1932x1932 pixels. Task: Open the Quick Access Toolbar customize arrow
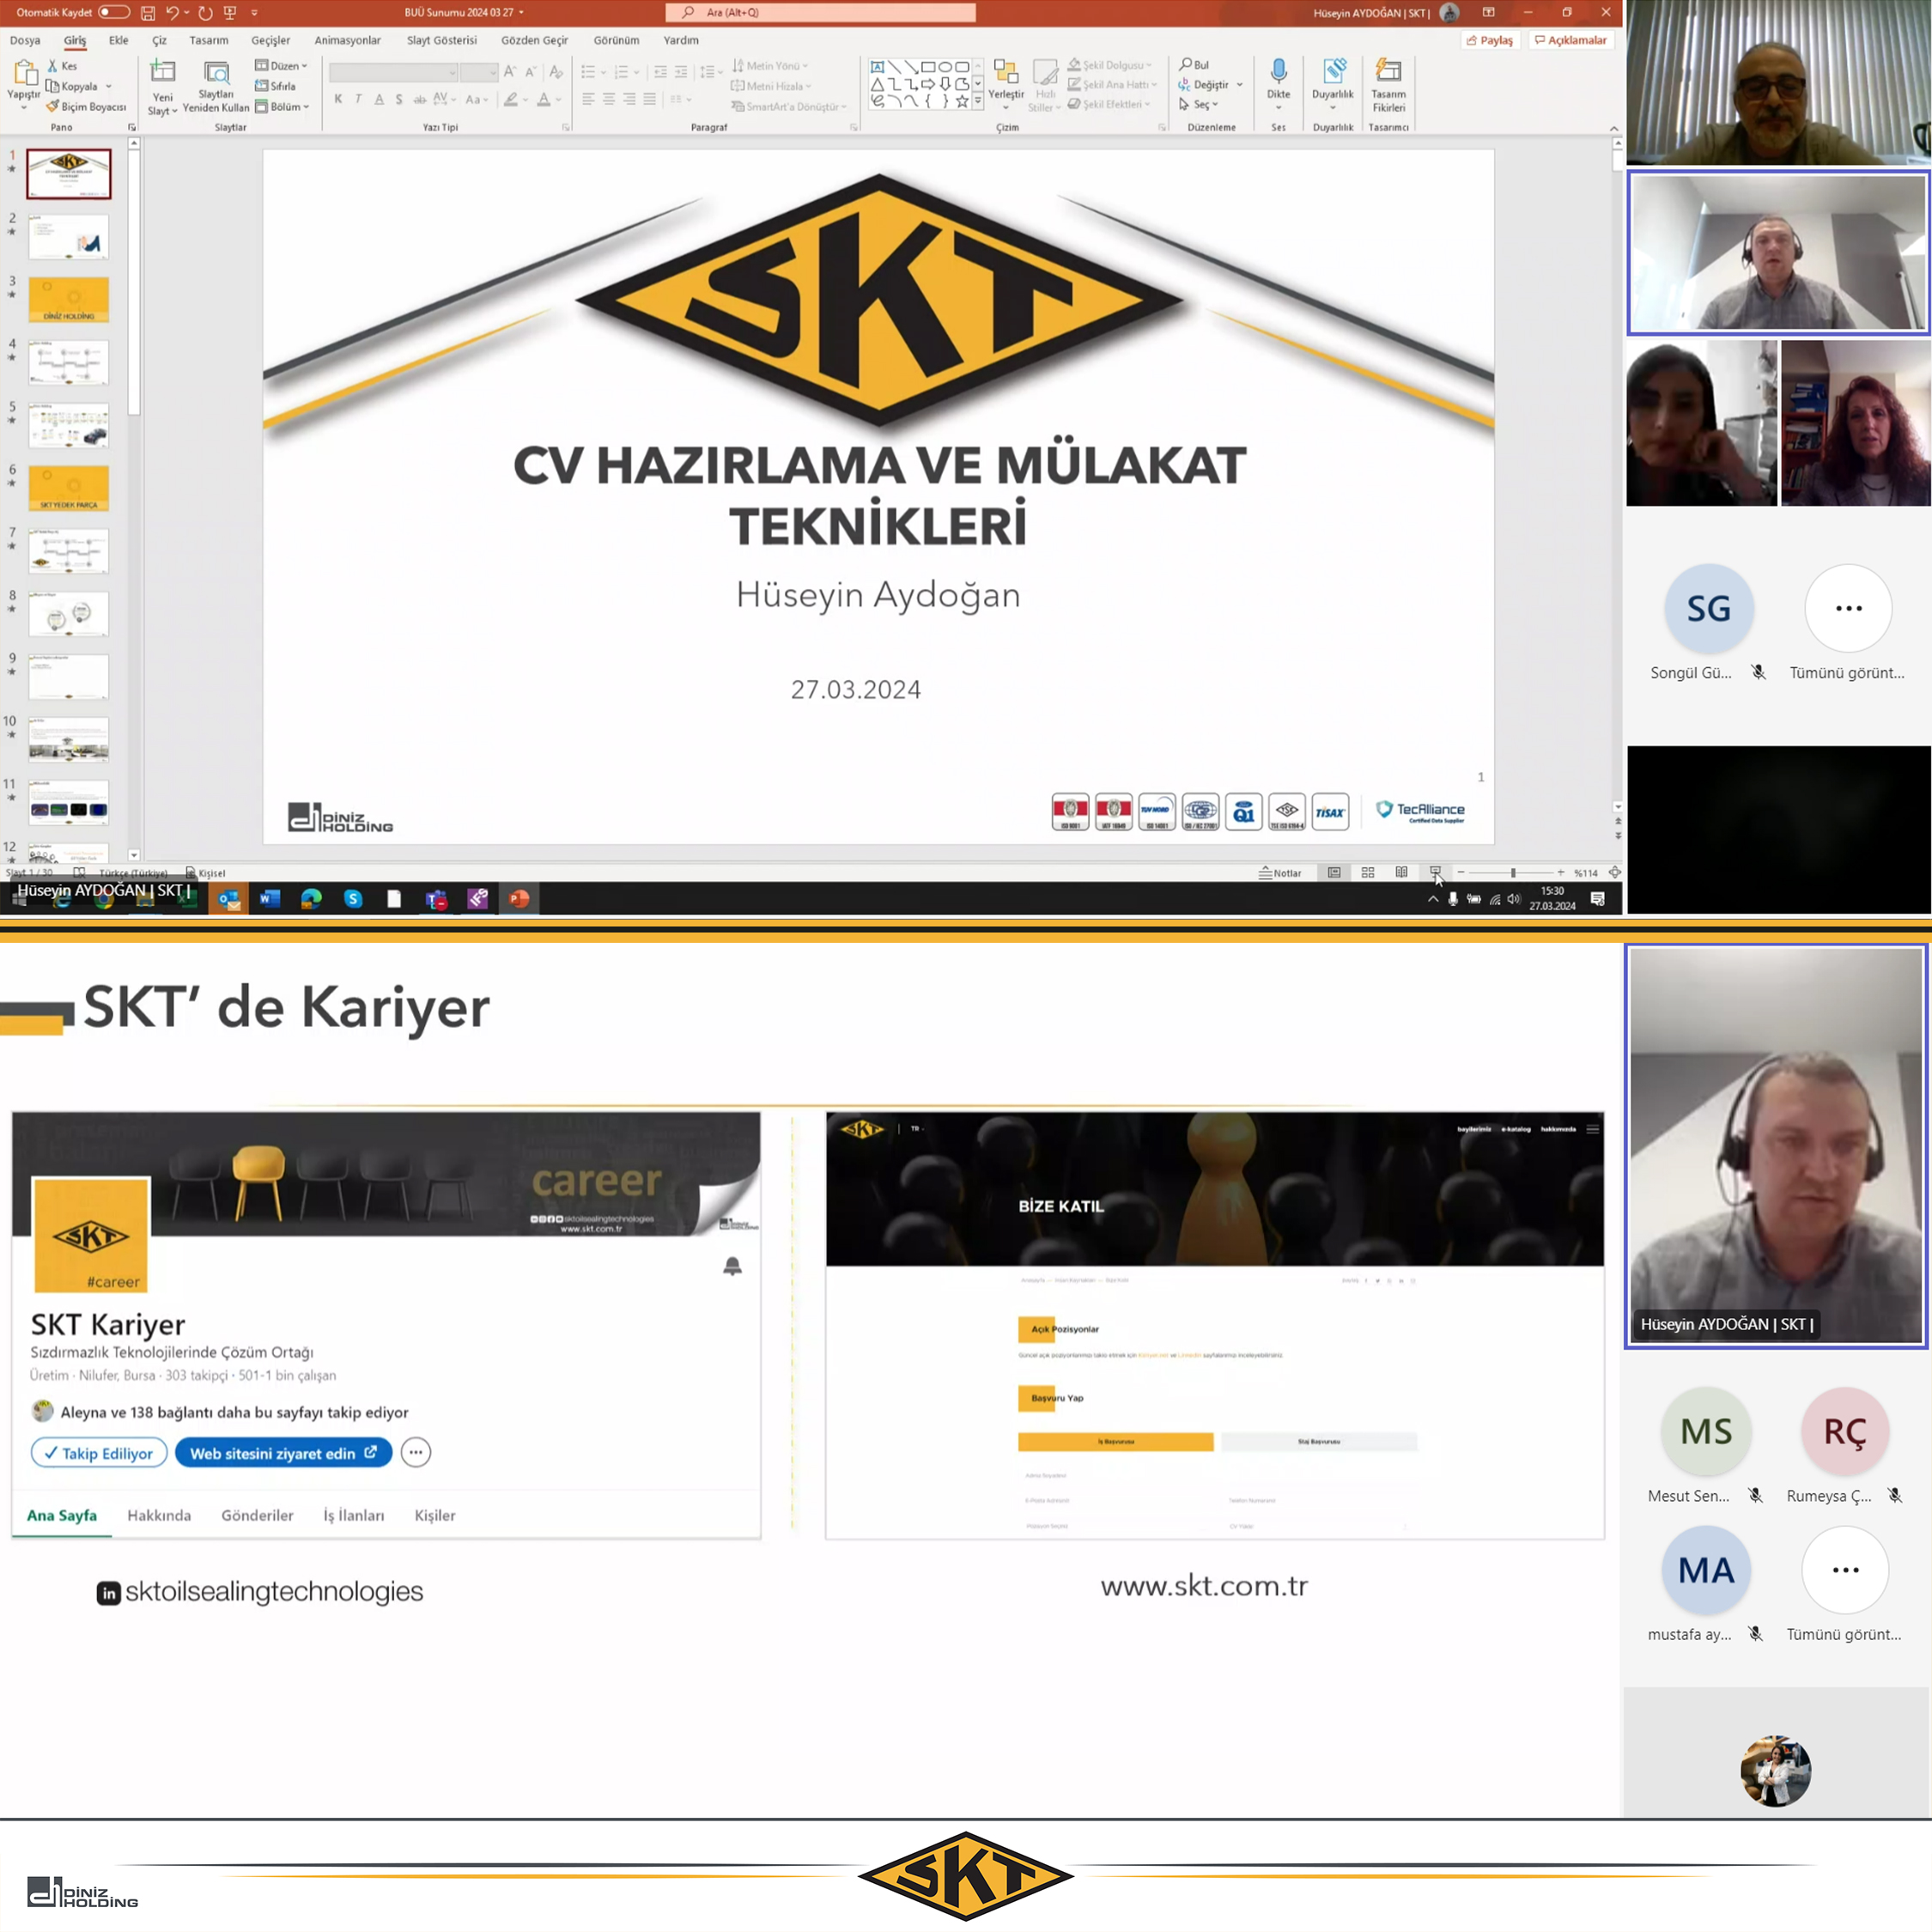(254, 12)
